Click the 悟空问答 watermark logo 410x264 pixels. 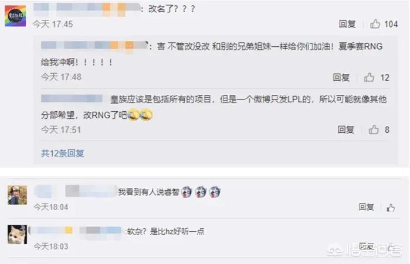pos(364,251)
